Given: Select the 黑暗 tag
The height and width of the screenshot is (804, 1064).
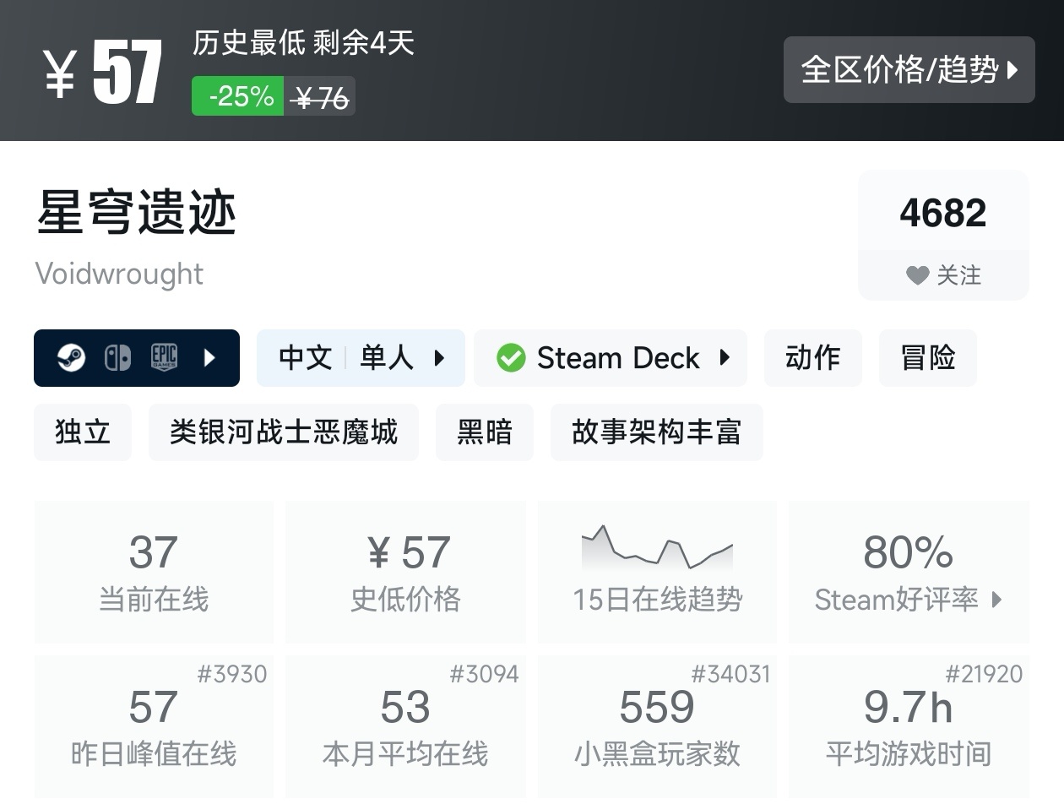Looking at the screenshot, I should (x=484, y=432).
